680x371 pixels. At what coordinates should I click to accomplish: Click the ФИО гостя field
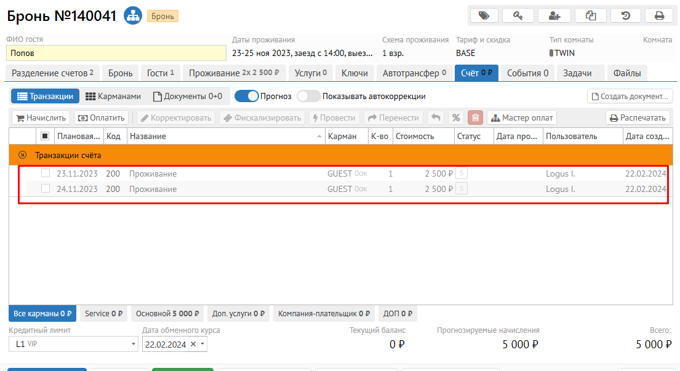116,53
